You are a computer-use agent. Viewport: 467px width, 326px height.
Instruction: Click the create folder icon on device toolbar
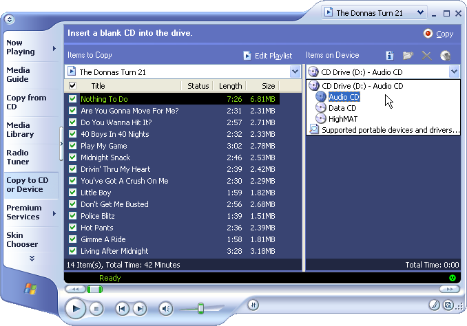(408, 55)
